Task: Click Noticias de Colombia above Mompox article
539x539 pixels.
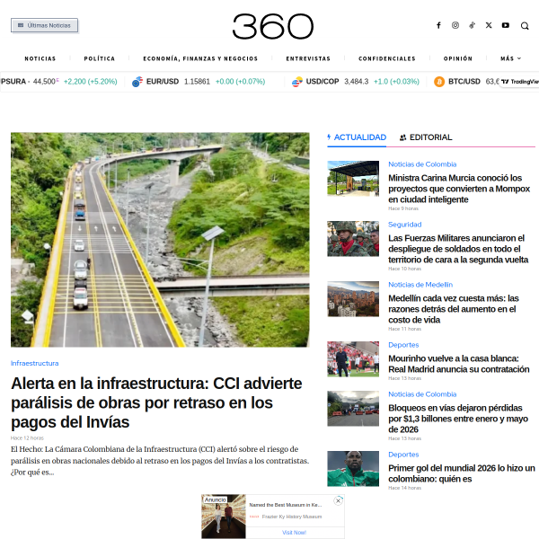Action: click(x=422, y=164)
